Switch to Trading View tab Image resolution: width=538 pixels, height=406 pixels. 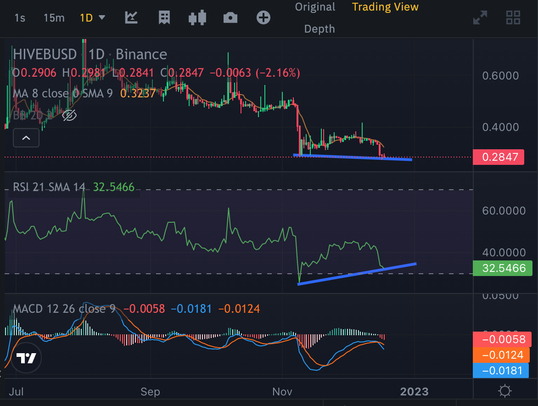[385, 7]
